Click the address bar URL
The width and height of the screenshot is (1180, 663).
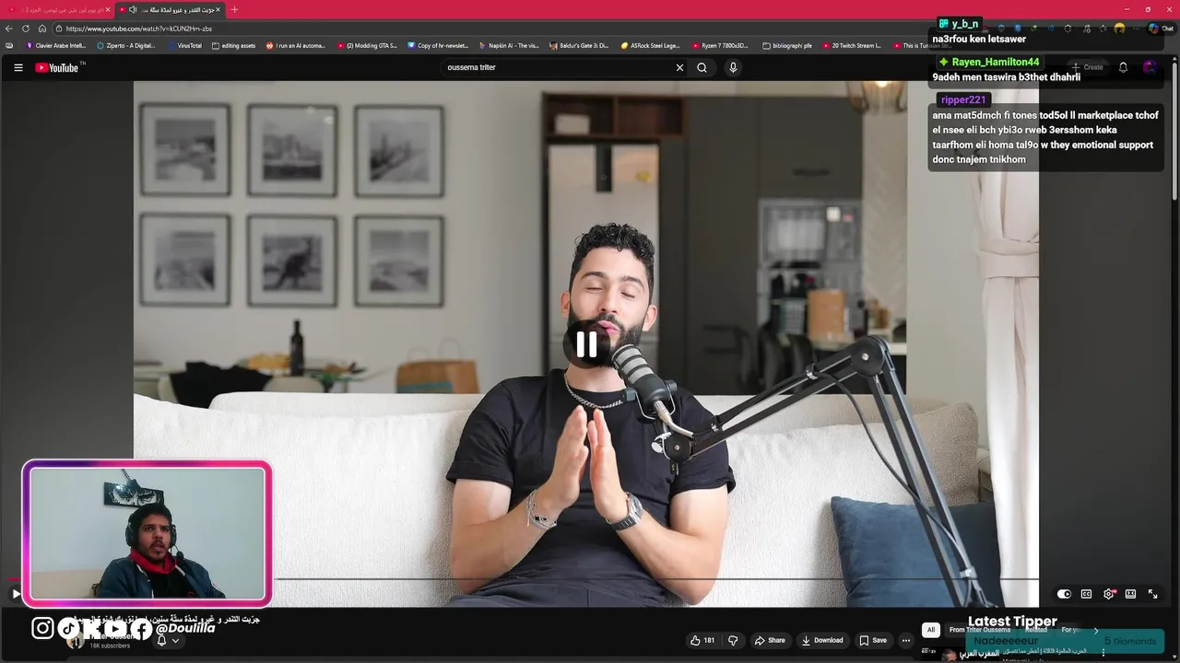138,29
